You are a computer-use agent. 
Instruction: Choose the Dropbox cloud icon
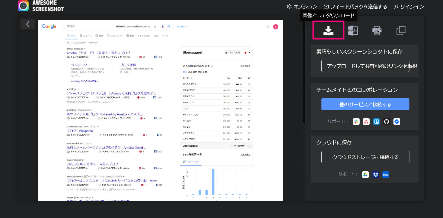376,175
